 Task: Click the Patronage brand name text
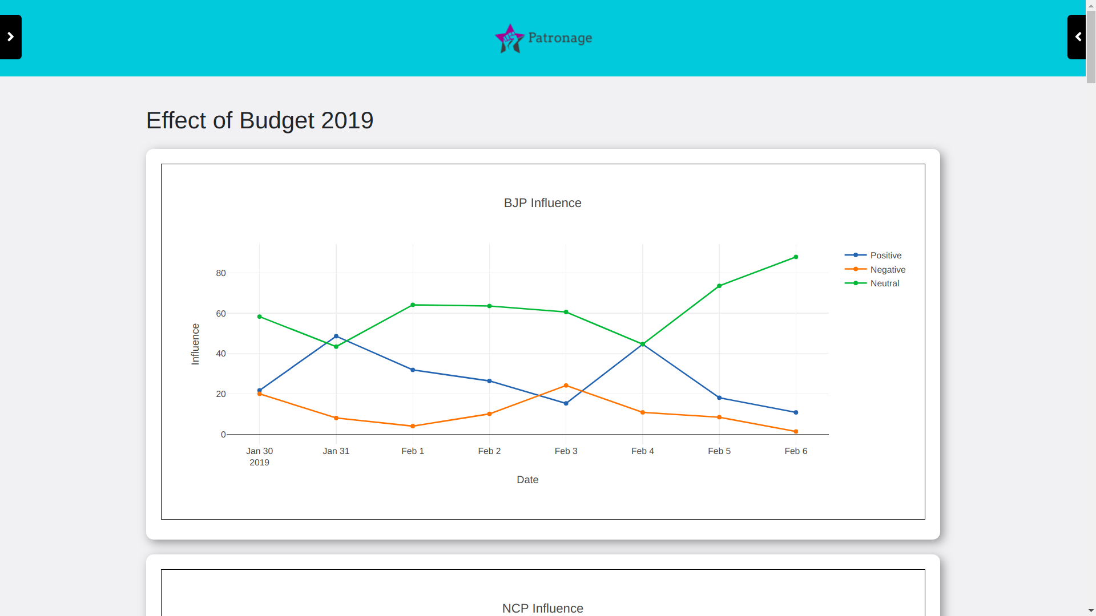point(560,38)
